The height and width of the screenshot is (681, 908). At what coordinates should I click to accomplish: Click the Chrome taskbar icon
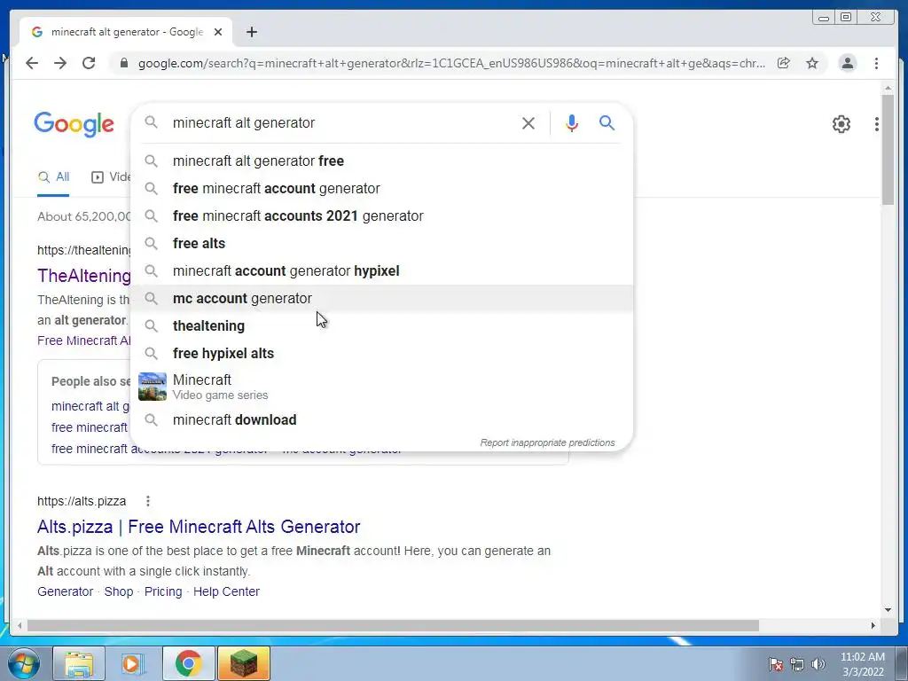[188, 663]
